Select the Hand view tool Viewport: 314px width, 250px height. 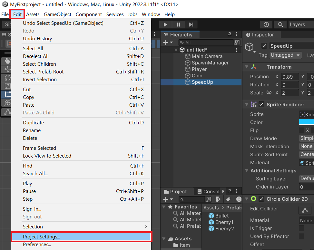7,61
